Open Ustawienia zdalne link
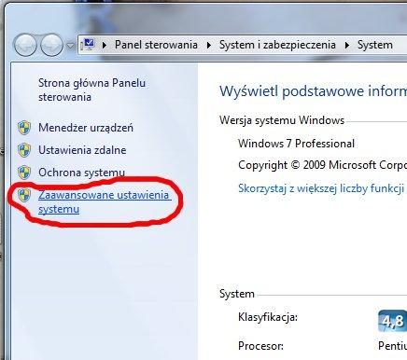407x360 pixels. click(82, 150)
